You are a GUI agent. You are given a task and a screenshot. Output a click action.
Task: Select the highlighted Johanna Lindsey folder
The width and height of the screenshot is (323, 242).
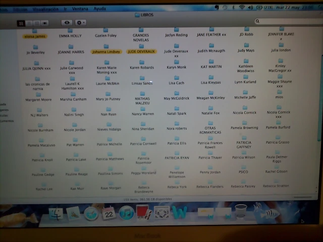tap(106, 49)
